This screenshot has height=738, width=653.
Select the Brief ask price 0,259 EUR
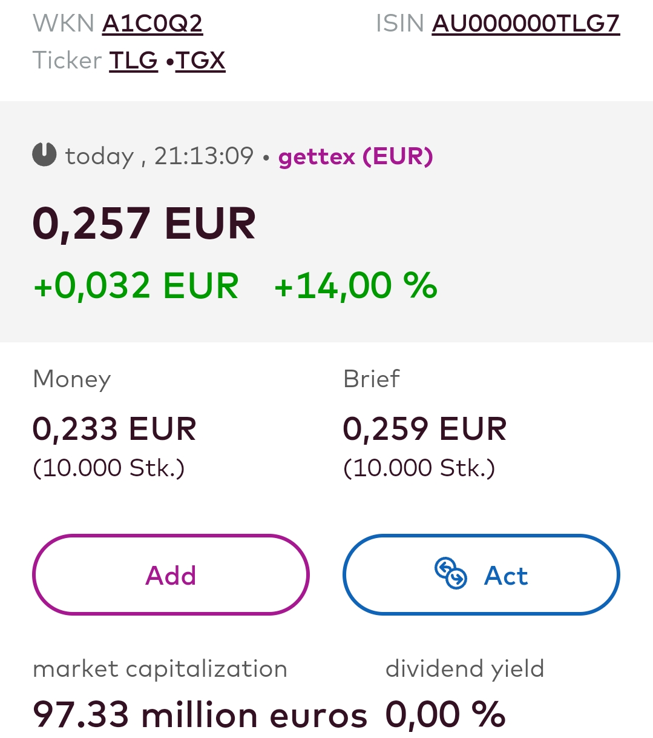(x=425, y=429)
